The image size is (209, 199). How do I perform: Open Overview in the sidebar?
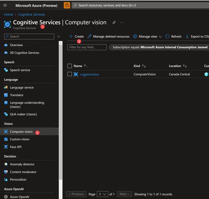[16, 45]
